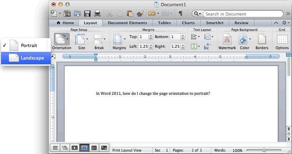The width and height of the screenshot is (292, 154).
Task: Toggle the paragraph marks (¶) icon
Action: pos(180,13)
